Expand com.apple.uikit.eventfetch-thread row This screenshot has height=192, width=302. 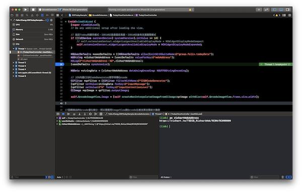(x=14, y=73)
